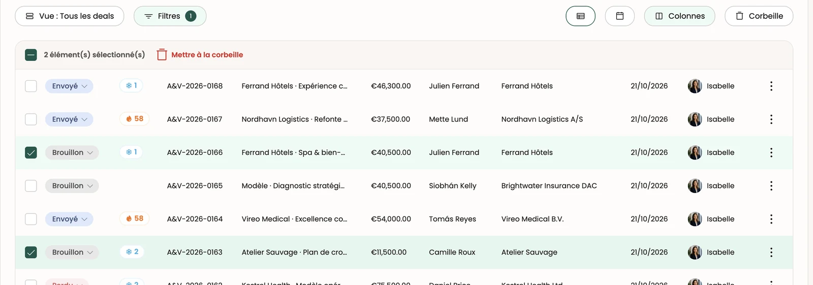
Task: Select the checkbox for deal A&V-2026-0164
Action: coord(31,219)
